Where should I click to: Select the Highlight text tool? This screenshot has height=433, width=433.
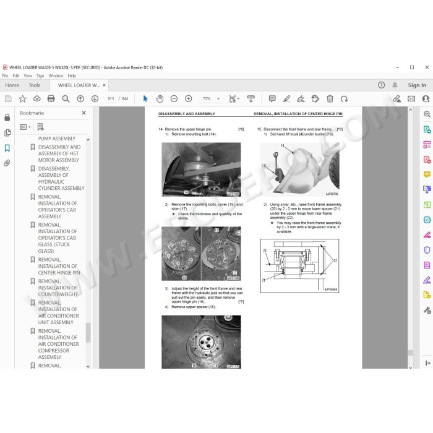[286, 98]
